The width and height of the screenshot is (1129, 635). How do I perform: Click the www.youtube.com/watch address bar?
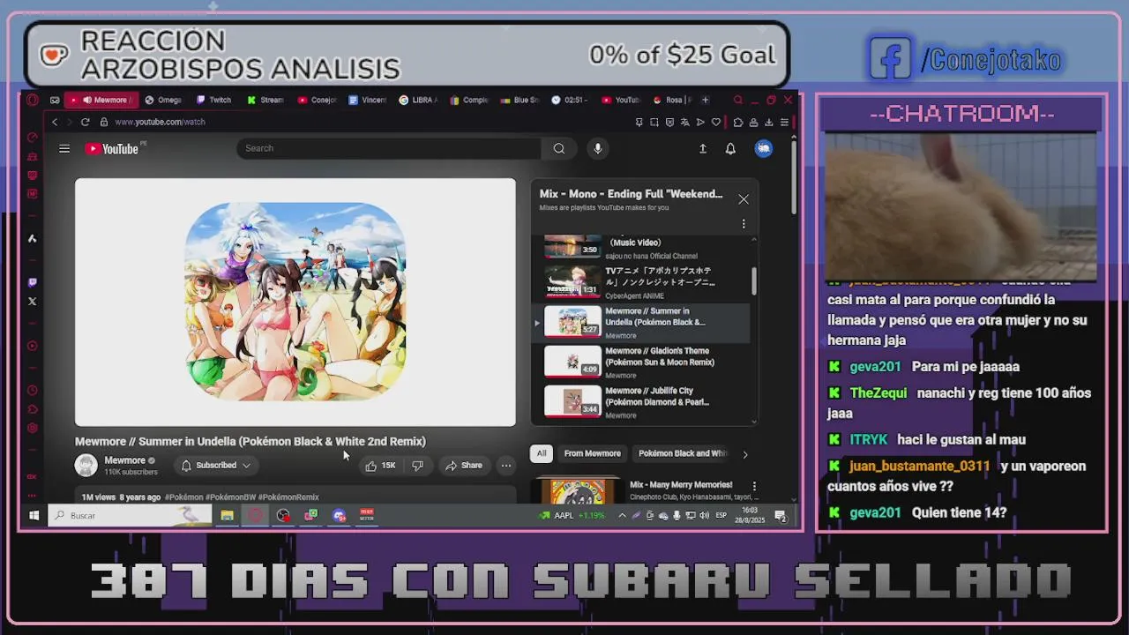(x=160, y=122)
